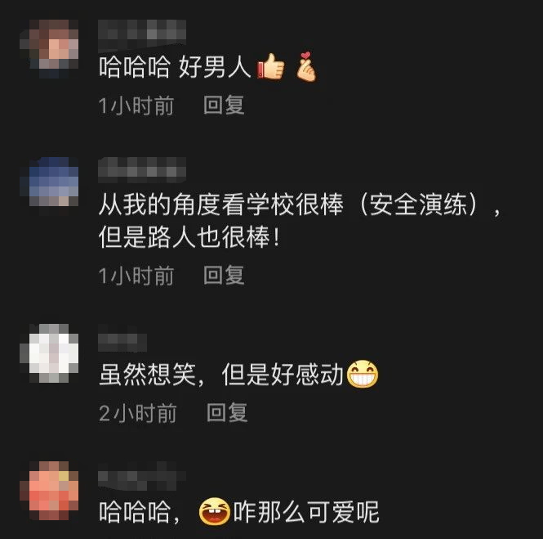This screenshot has width=543, height=539.
Task: Select the comment 虽然想笑,但是好感动
Action: click(221, 375)
